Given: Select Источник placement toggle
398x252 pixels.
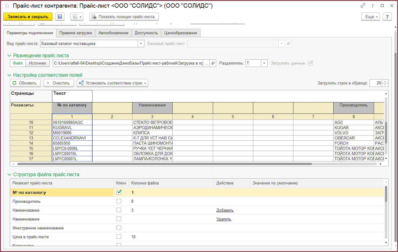Looking at the screenshot, I should [x=37, y=63].
